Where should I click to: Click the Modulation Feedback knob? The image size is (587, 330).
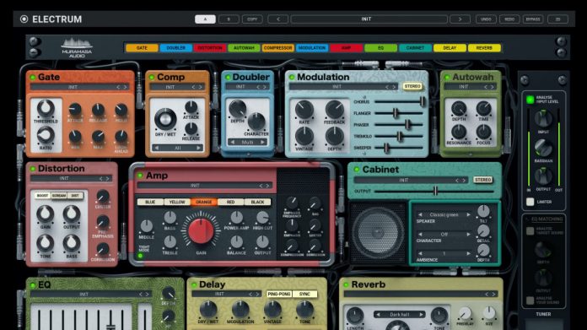tap(334, 110)
